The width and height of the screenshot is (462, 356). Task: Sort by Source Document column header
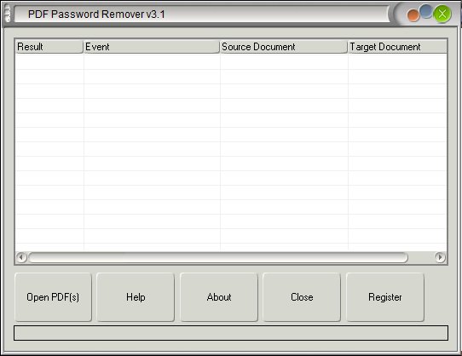(284, 47)
